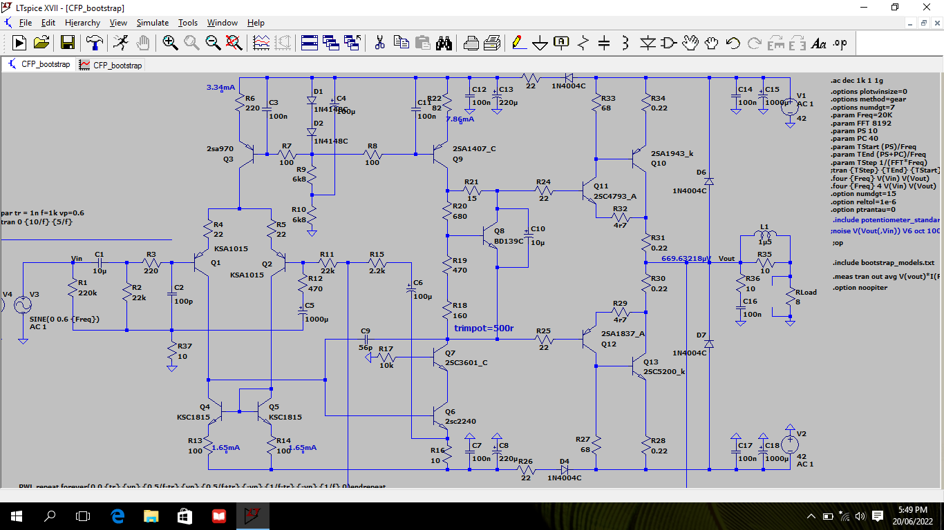Click the Autorange waveform icon
Viewport: 944px width, 530px height.
(262, 43)
